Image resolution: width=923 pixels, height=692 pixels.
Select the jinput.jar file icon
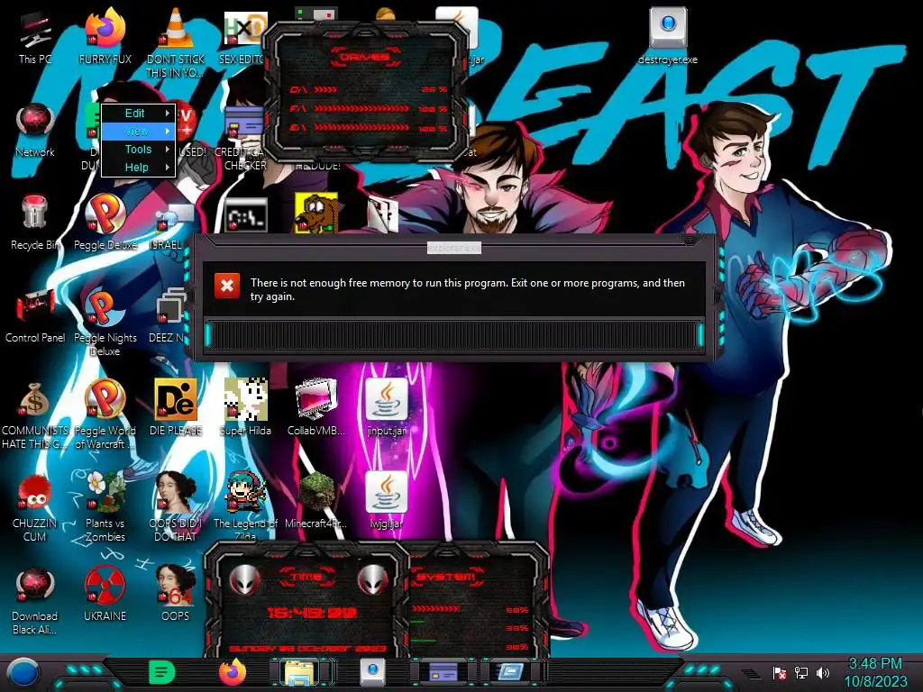click(386, 407)
